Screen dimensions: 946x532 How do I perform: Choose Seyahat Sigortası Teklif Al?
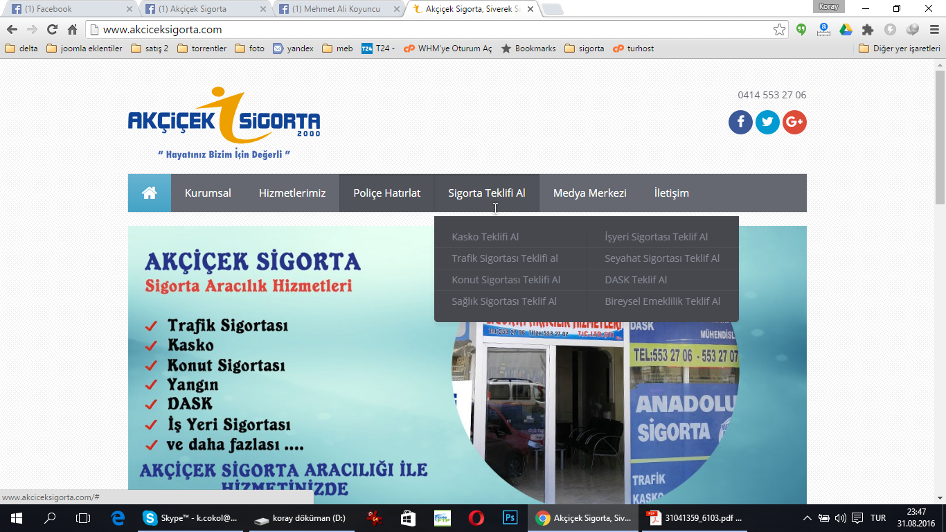662,258
